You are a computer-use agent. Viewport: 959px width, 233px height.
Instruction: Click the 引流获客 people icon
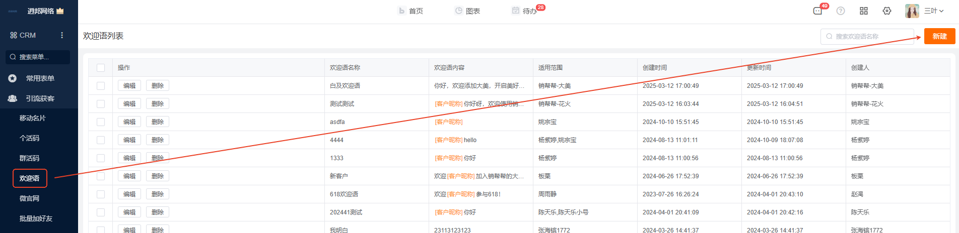point(13,98)
